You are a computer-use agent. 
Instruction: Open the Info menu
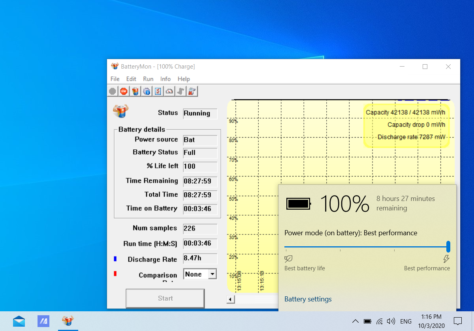pyautogui.click(x=166, y=79)
